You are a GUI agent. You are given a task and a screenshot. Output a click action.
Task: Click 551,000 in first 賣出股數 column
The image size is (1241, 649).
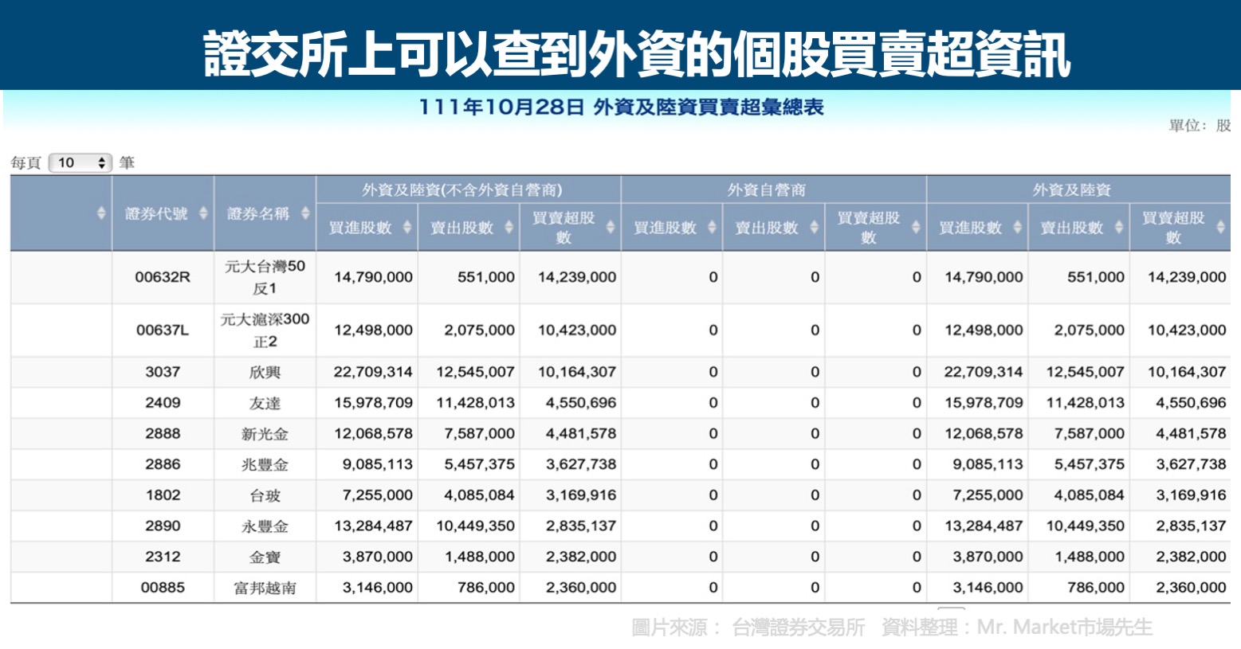[x=486, y=277]
